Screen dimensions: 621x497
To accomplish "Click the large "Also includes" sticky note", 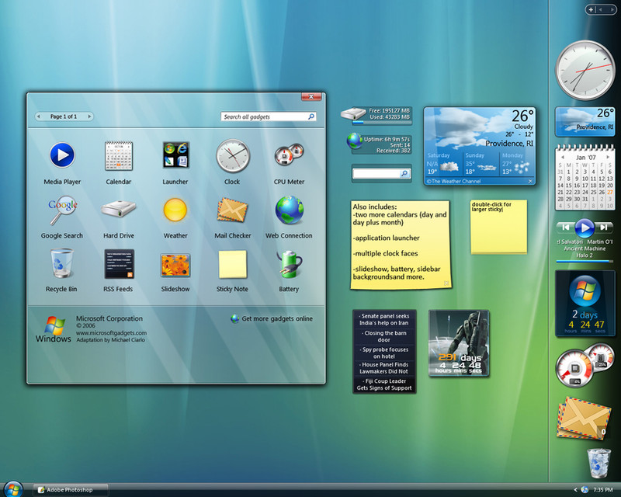I will tap(401, 244).
